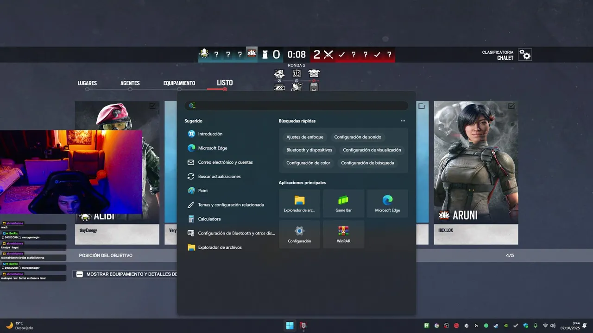This screenshot has height=333, width=593.
Task: Open the Configuración app tile
Action: pos(299,234)
